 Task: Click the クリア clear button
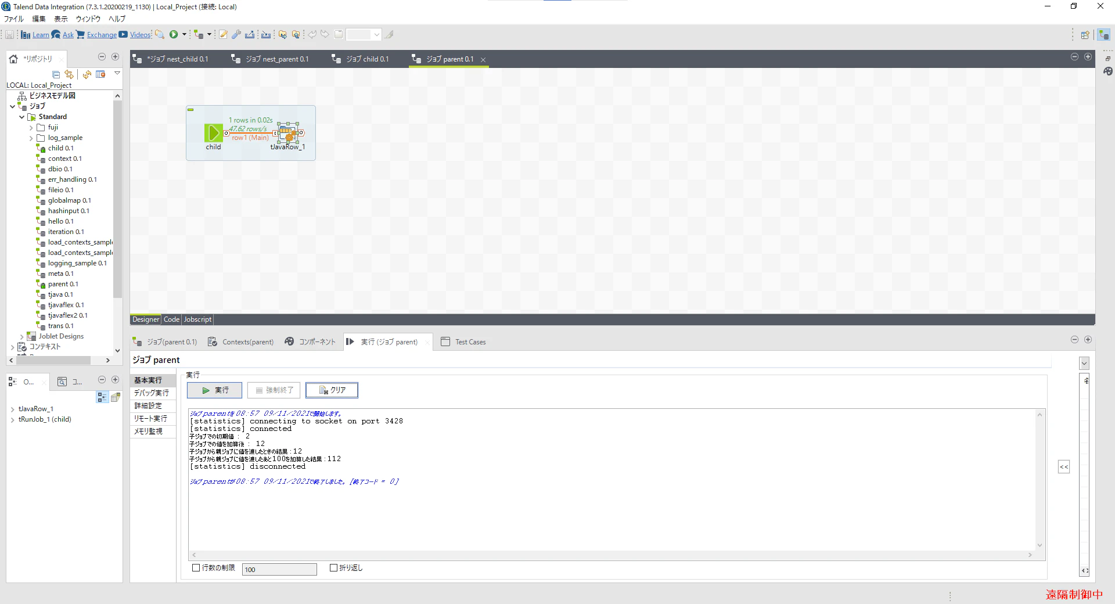(332, 390)
